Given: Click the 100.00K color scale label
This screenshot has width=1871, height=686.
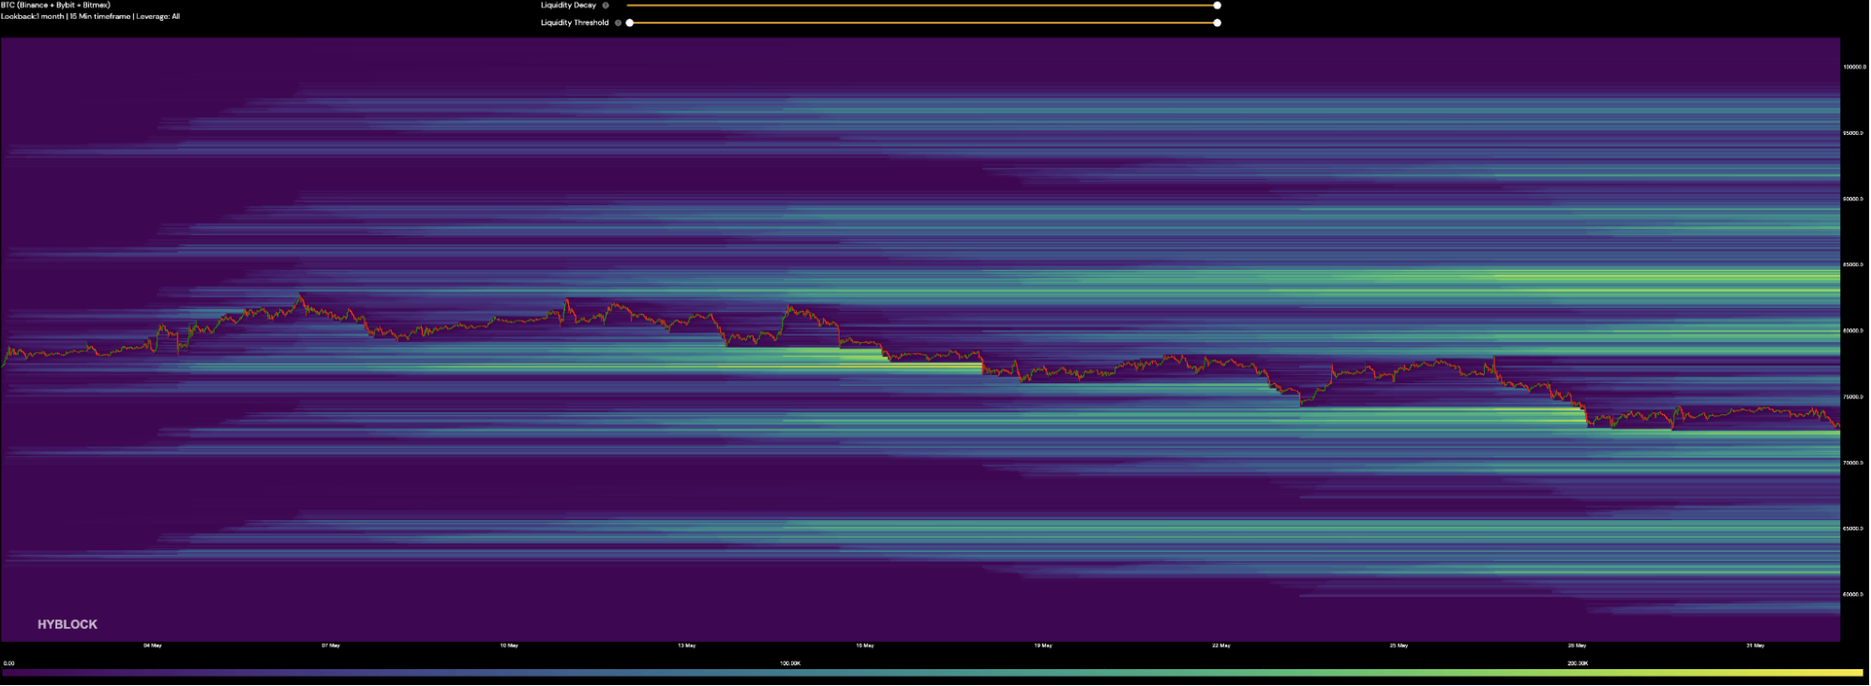Looking at the screenshot, I should [x=790, y=664].
